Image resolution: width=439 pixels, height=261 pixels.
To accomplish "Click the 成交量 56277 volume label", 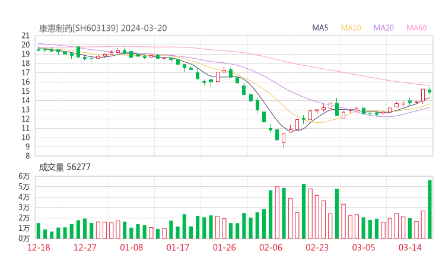I will (65, 167).
